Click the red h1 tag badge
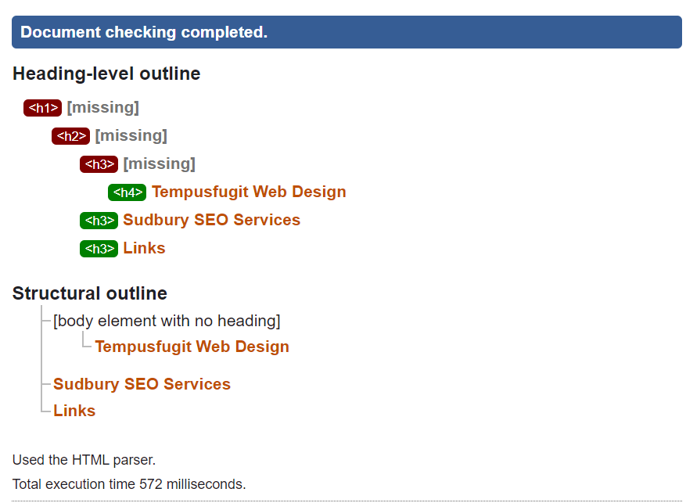Screen dimensions: 686x503 tap(42, 108)
